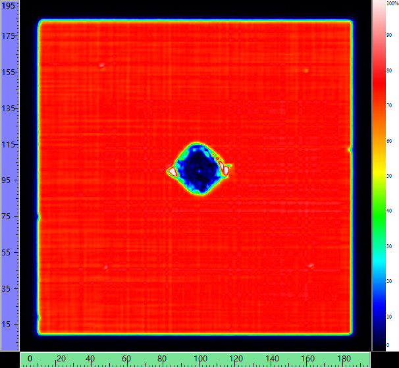Screen dimensions: 399x368
Task: Click the small indication in lower-right scan area
Action: point(310,265)
